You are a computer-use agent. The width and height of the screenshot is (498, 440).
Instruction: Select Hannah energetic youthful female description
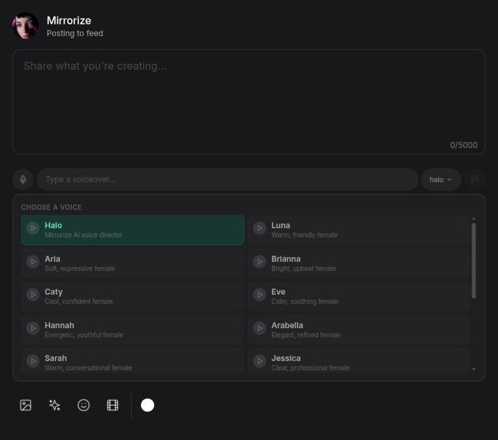pyautogui.click(x=84, y=335)
